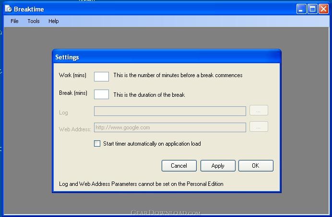
Task: Click 'number of minutes before a break commences' text
Action: [190, 75]
